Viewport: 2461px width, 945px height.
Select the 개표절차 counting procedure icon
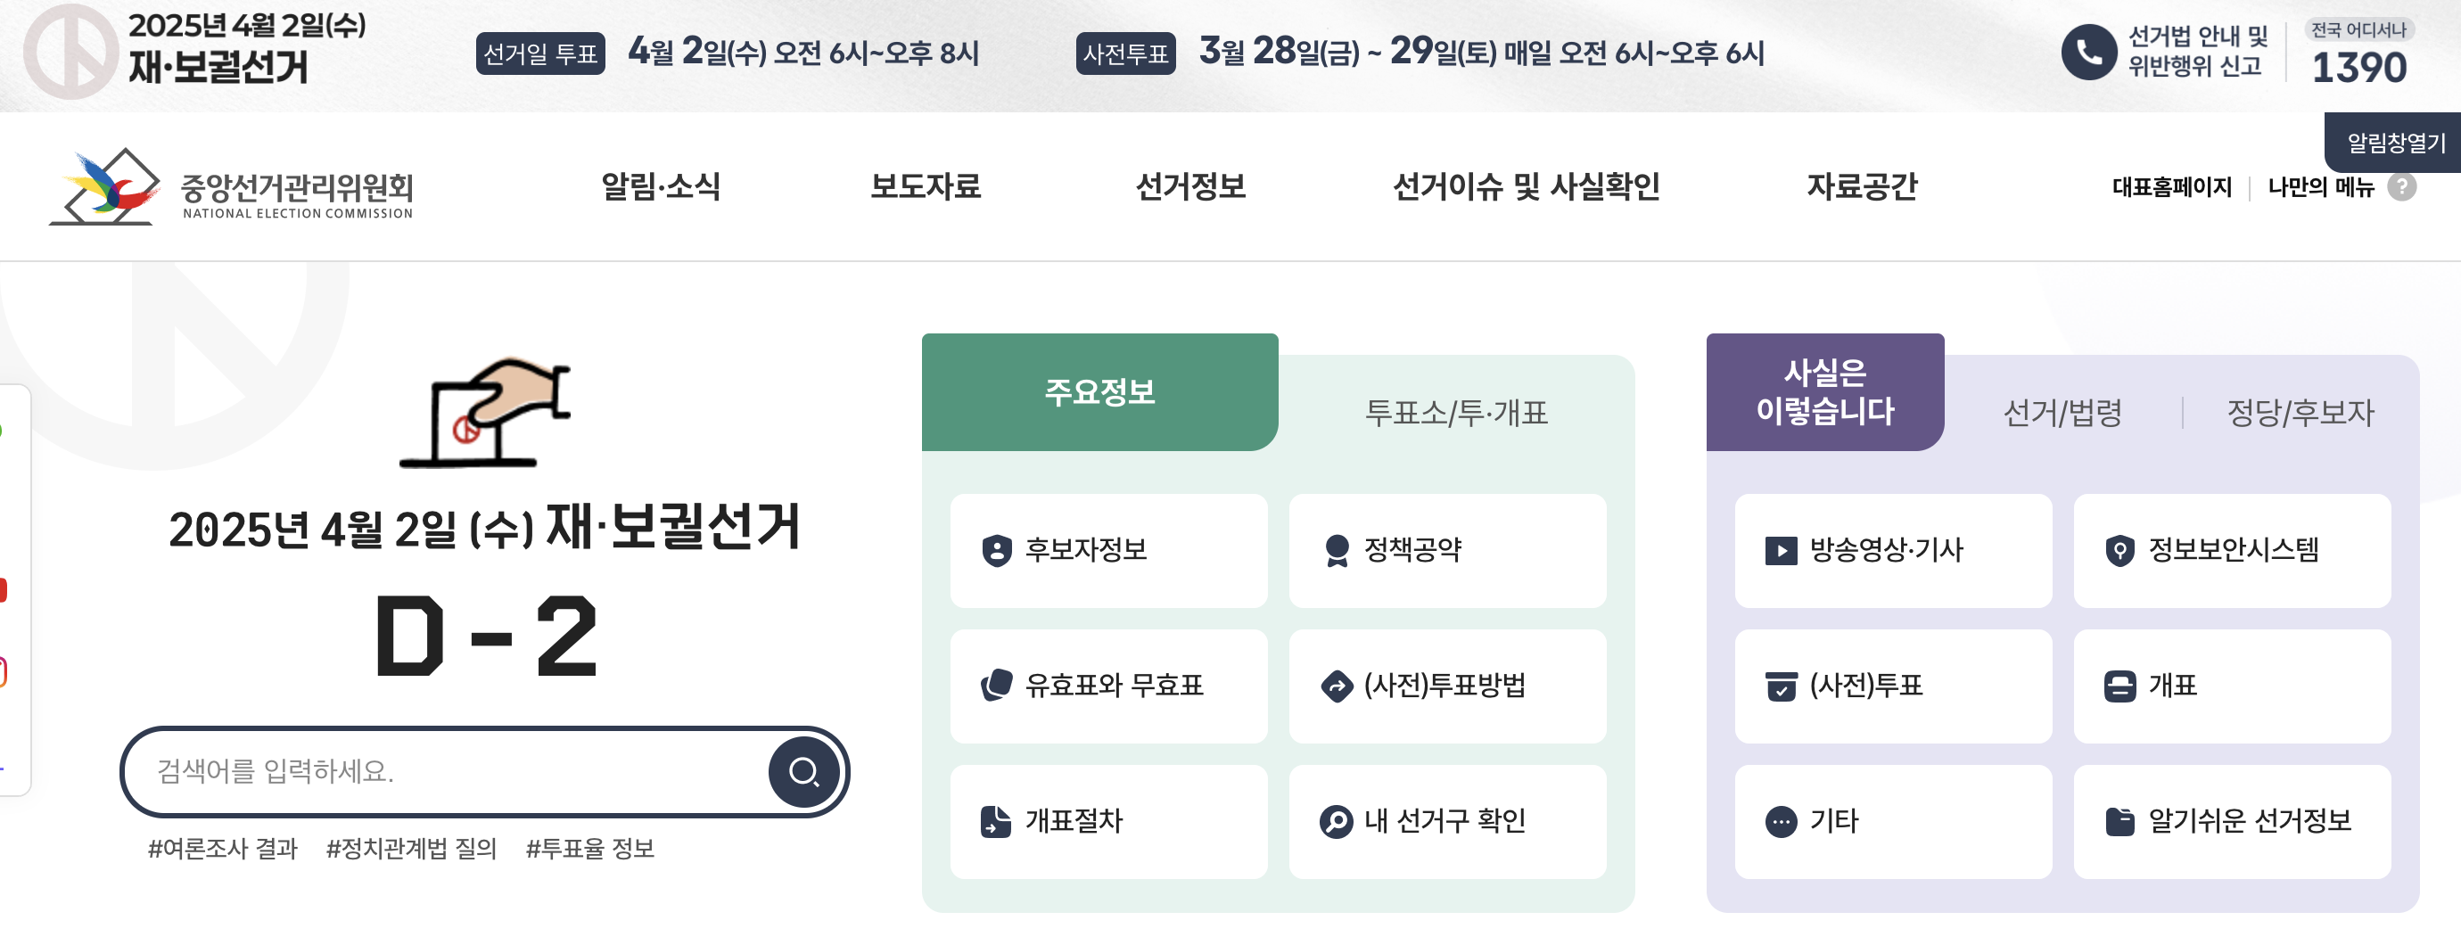[998, 821]
